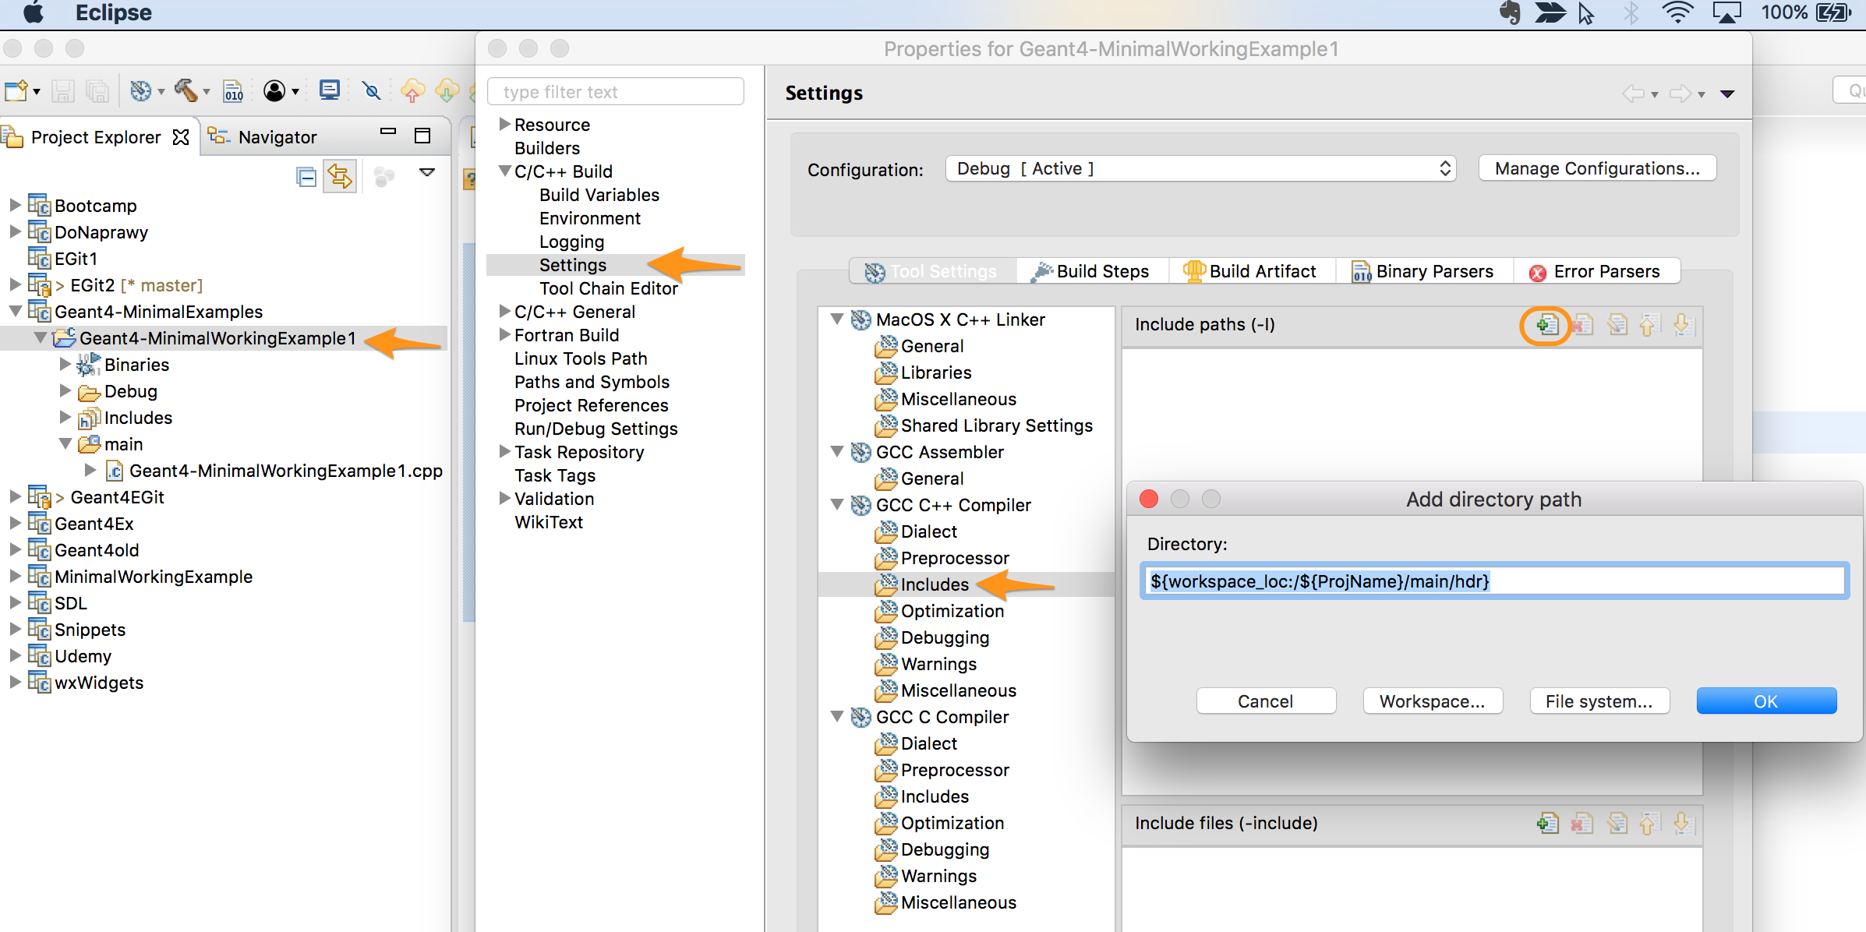Collapse the Geant4-MinimalWorkingExample1 project tree
This screenshot has width=1866, height=932.
click(41, 338)
